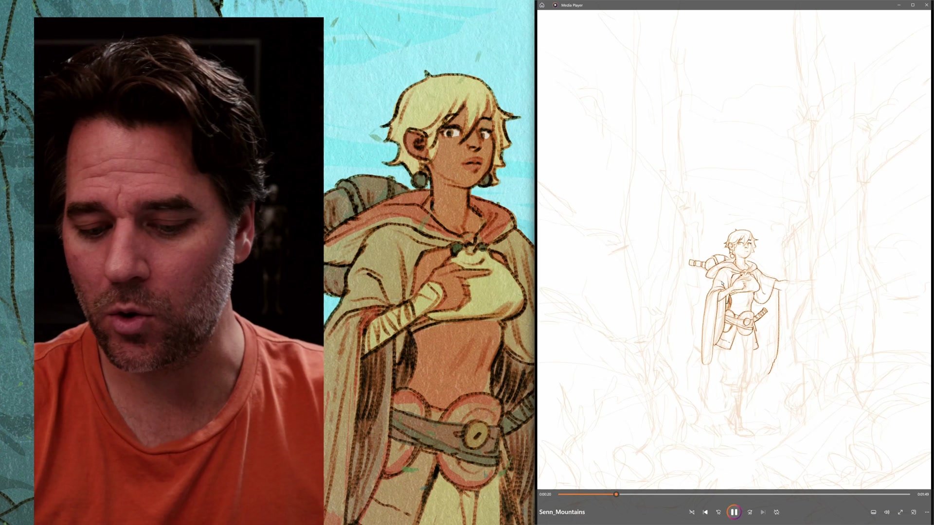Open the volume control
Screen dimensions: 934x525
[887, 512]
